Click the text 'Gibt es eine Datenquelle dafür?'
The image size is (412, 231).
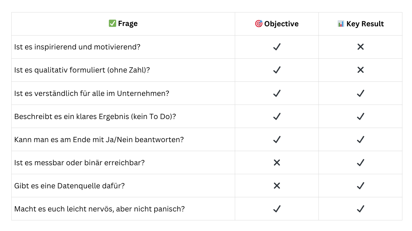pos(69,186)
